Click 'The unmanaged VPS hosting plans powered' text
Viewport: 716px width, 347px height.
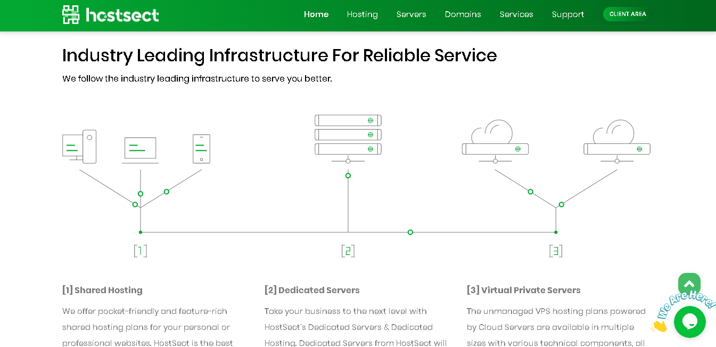coord(556,311)
